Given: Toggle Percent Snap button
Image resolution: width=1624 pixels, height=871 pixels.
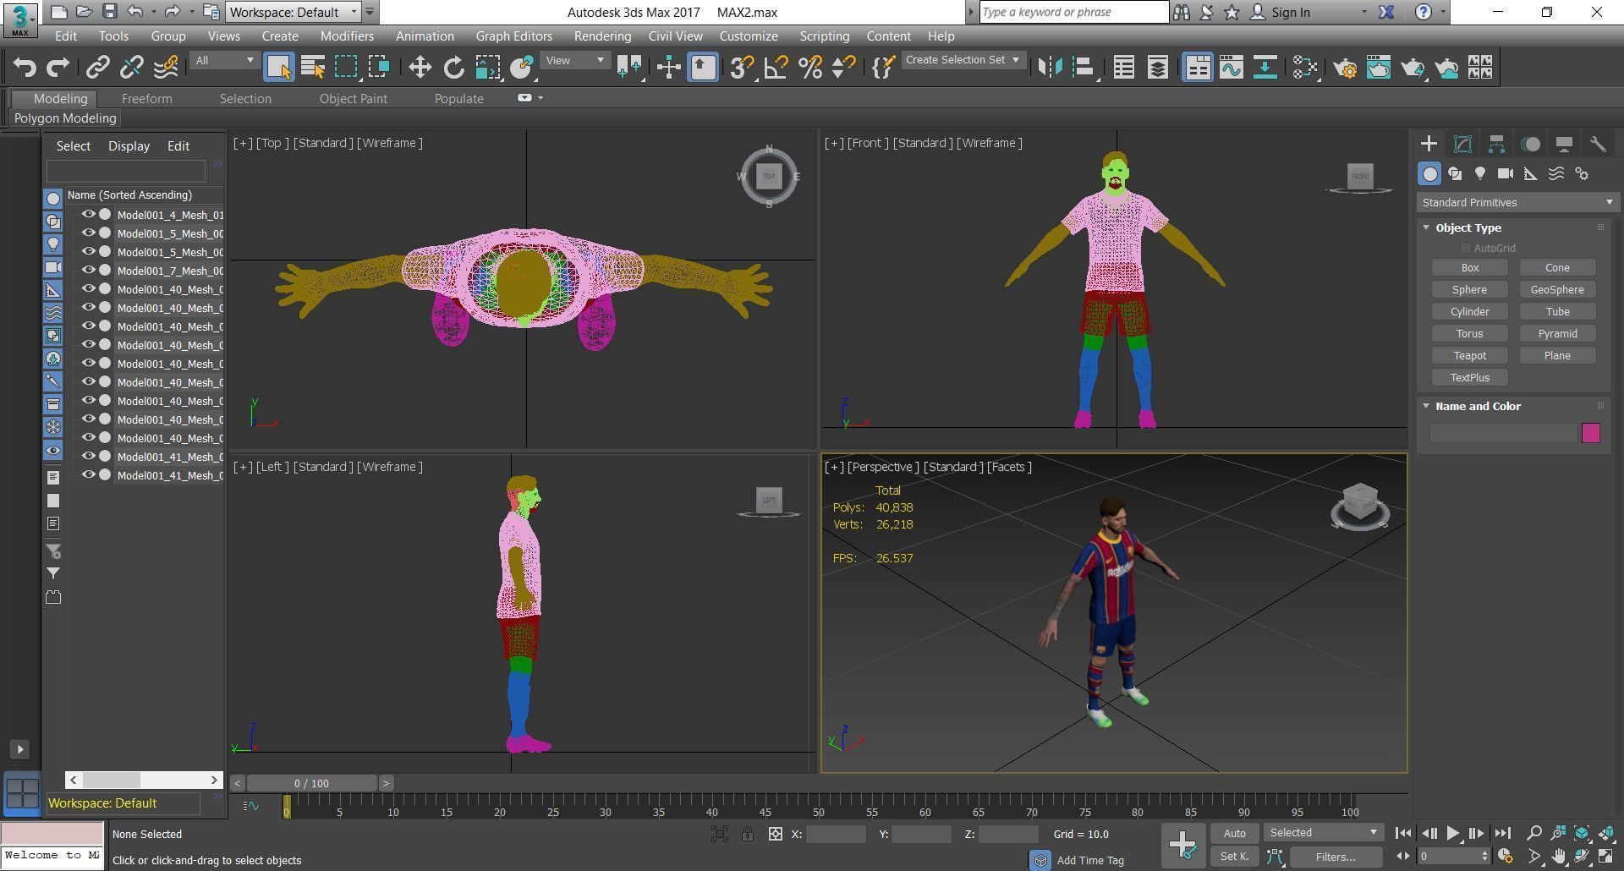Looking at the screenshot, I should click(809, 67).
